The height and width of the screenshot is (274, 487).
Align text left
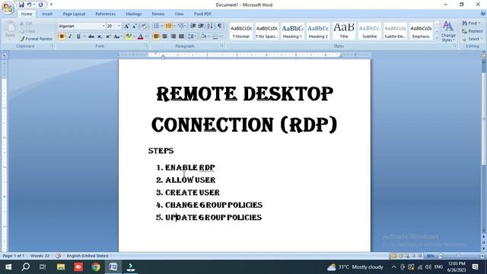coord(156,37)
